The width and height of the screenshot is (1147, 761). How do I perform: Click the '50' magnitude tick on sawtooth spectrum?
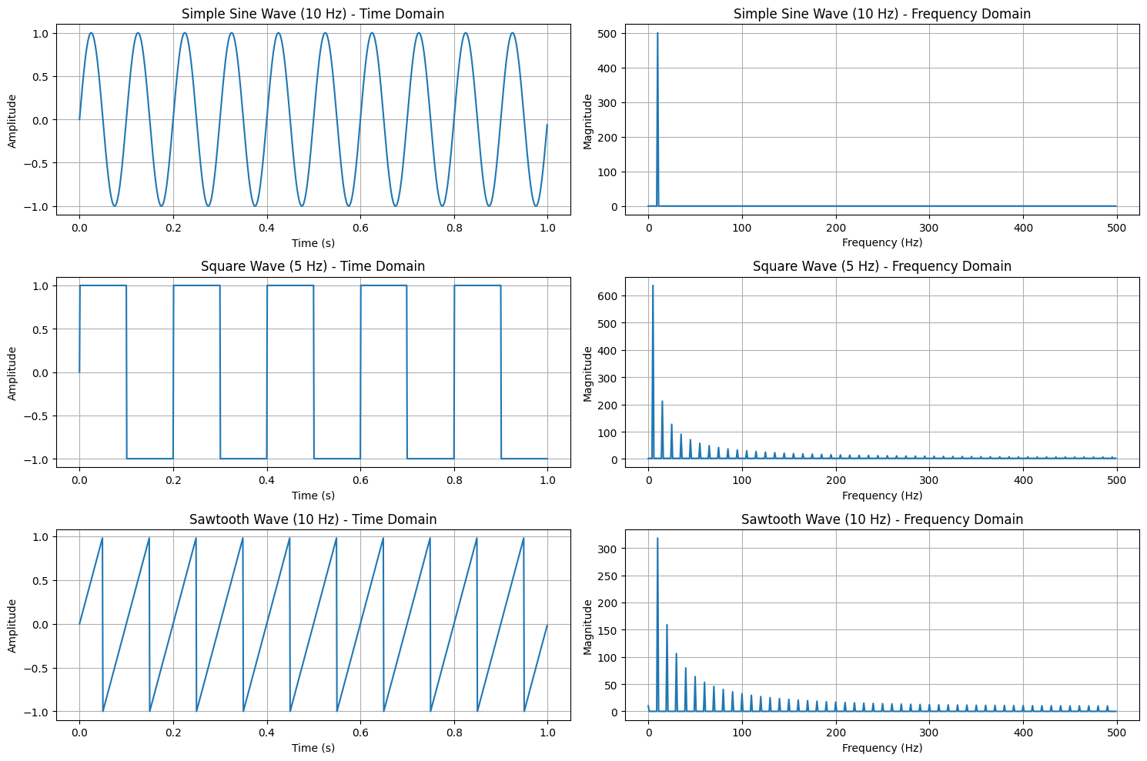coord(612,685)
